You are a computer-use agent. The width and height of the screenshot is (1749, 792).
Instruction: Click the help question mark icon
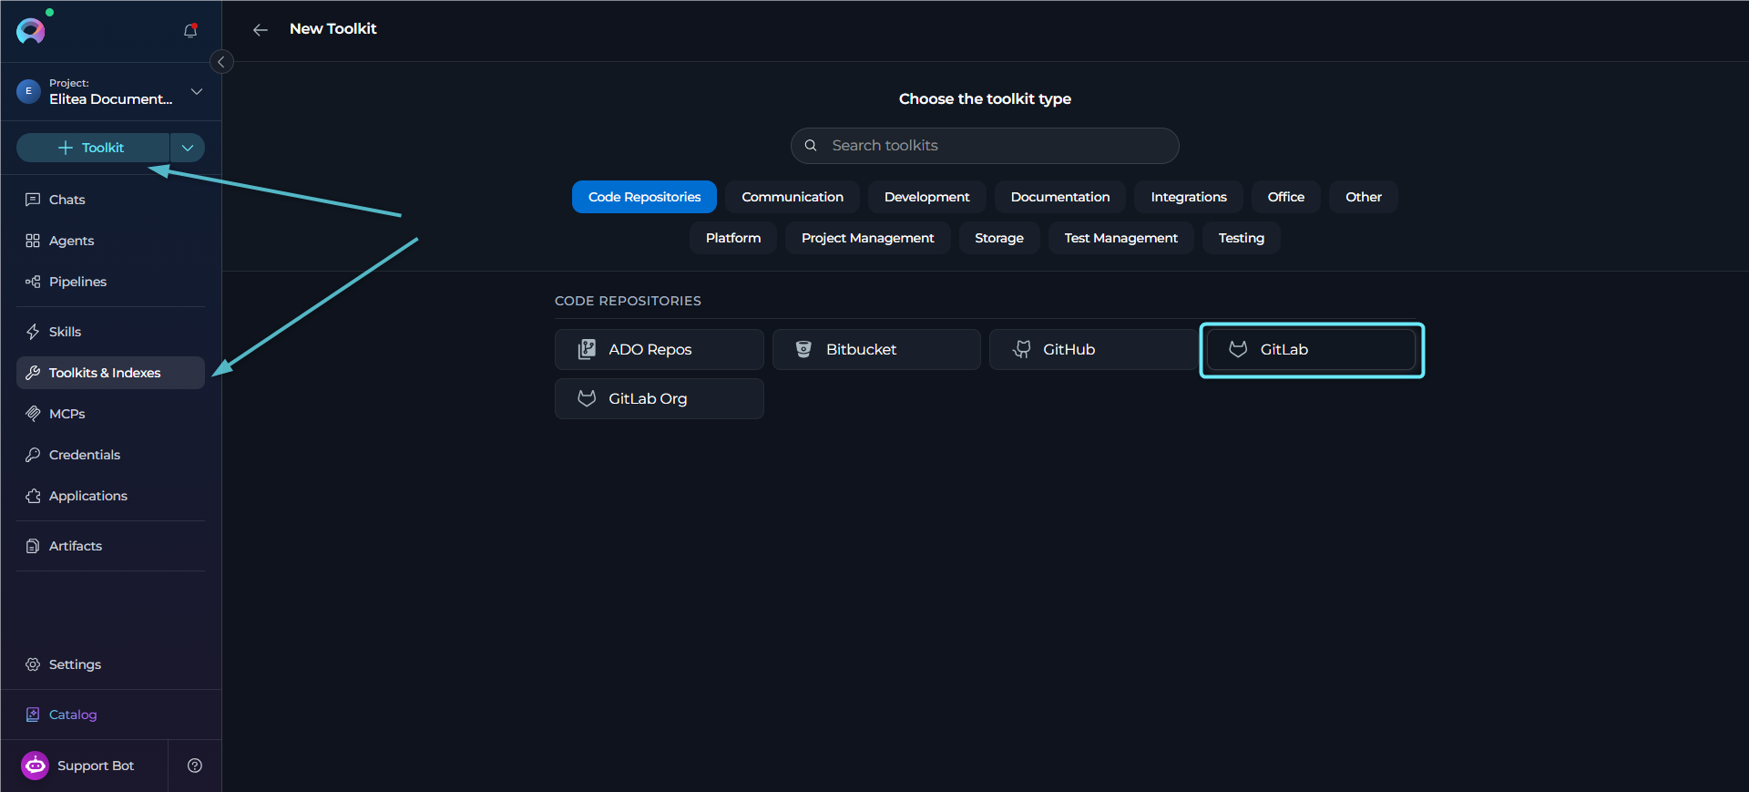pos(195,766)
